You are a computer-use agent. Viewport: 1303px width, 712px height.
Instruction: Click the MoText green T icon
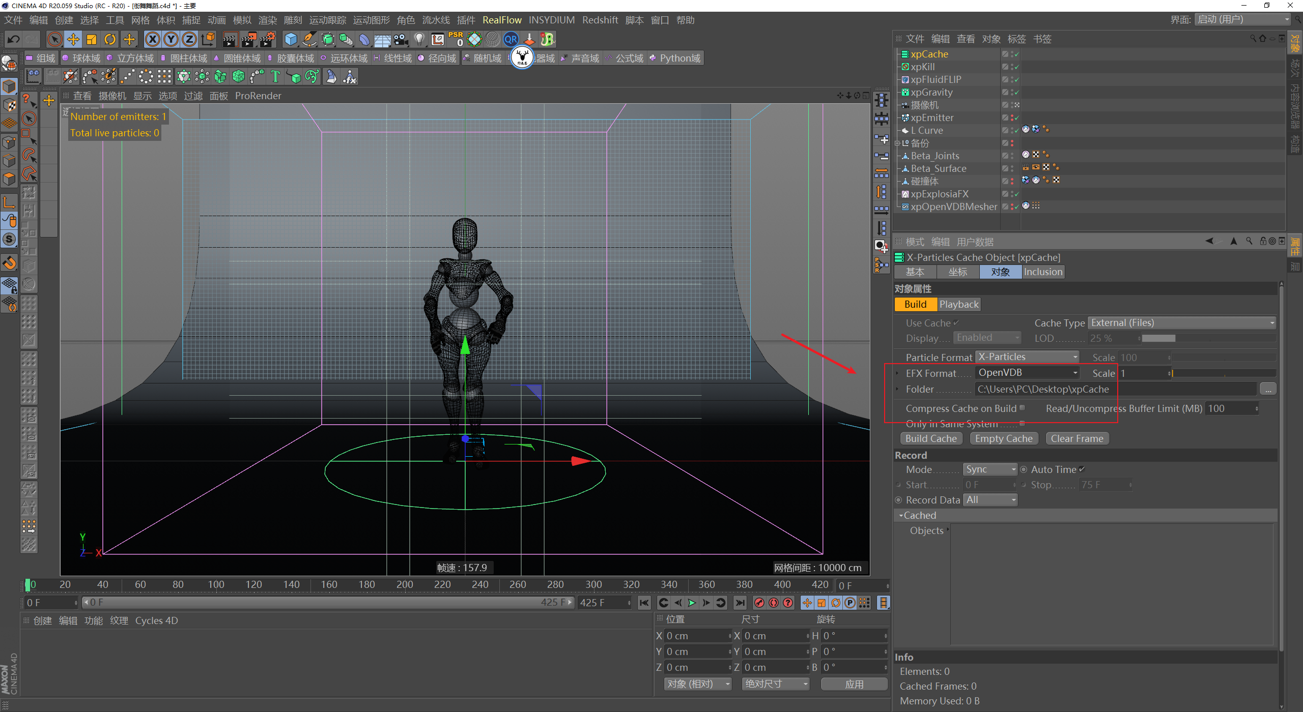coord(275,77)
